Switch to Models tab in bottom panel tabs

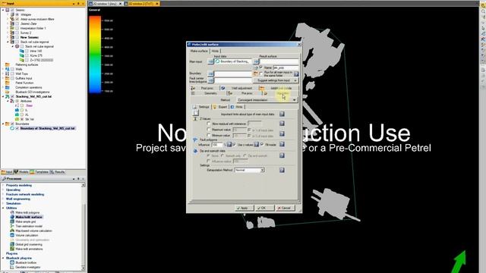pos(21,172)
